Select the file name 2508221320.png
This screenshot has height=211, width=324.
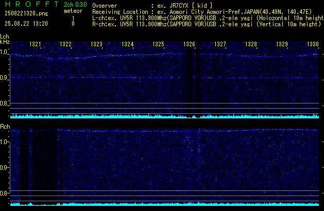coord(26,13)
